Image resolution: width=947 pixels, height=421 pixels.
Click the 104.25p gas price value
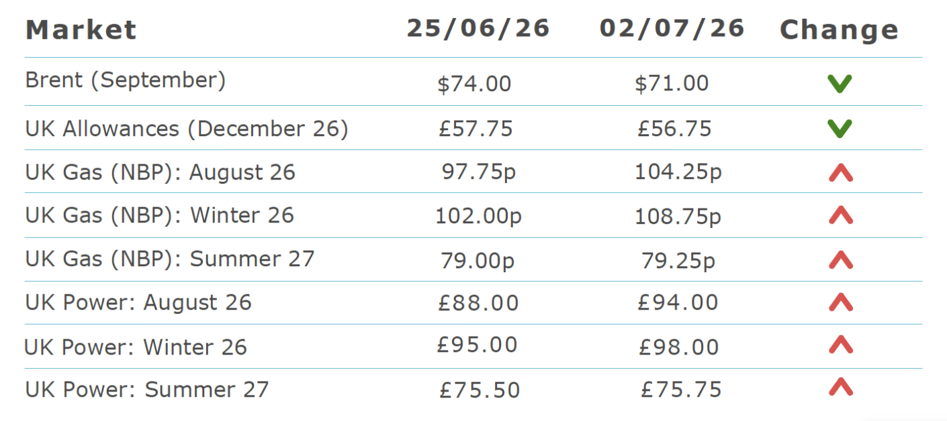[x=678, y=173]
